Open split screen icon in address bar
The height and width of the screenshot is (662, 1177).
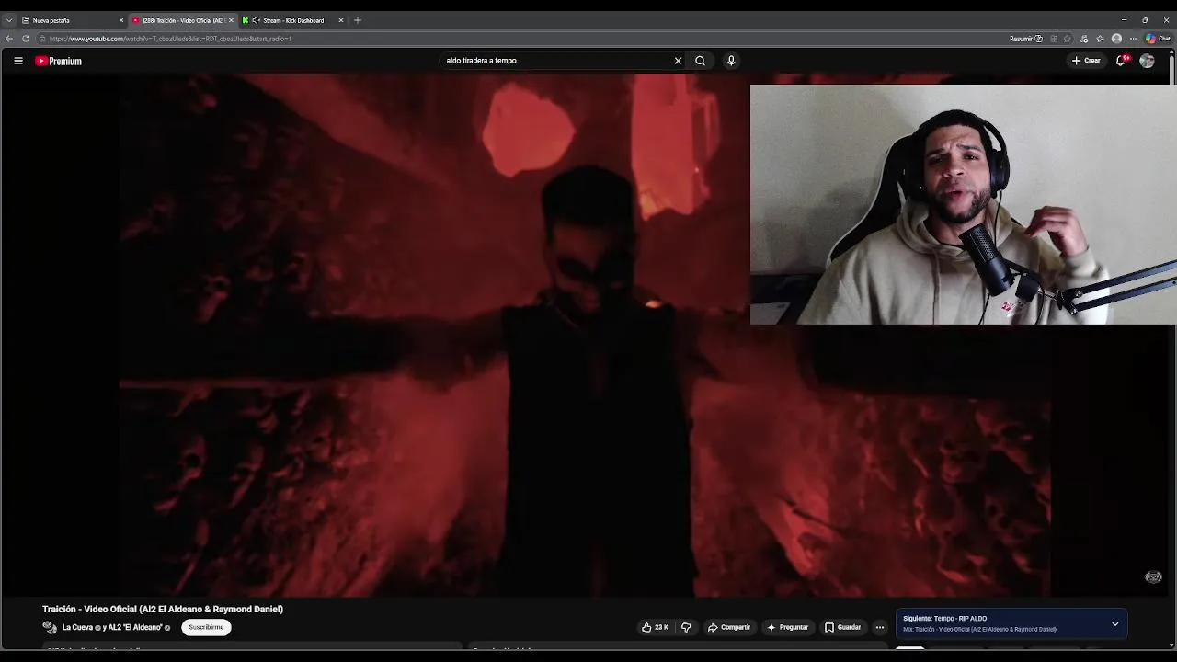coord(1054,39)
